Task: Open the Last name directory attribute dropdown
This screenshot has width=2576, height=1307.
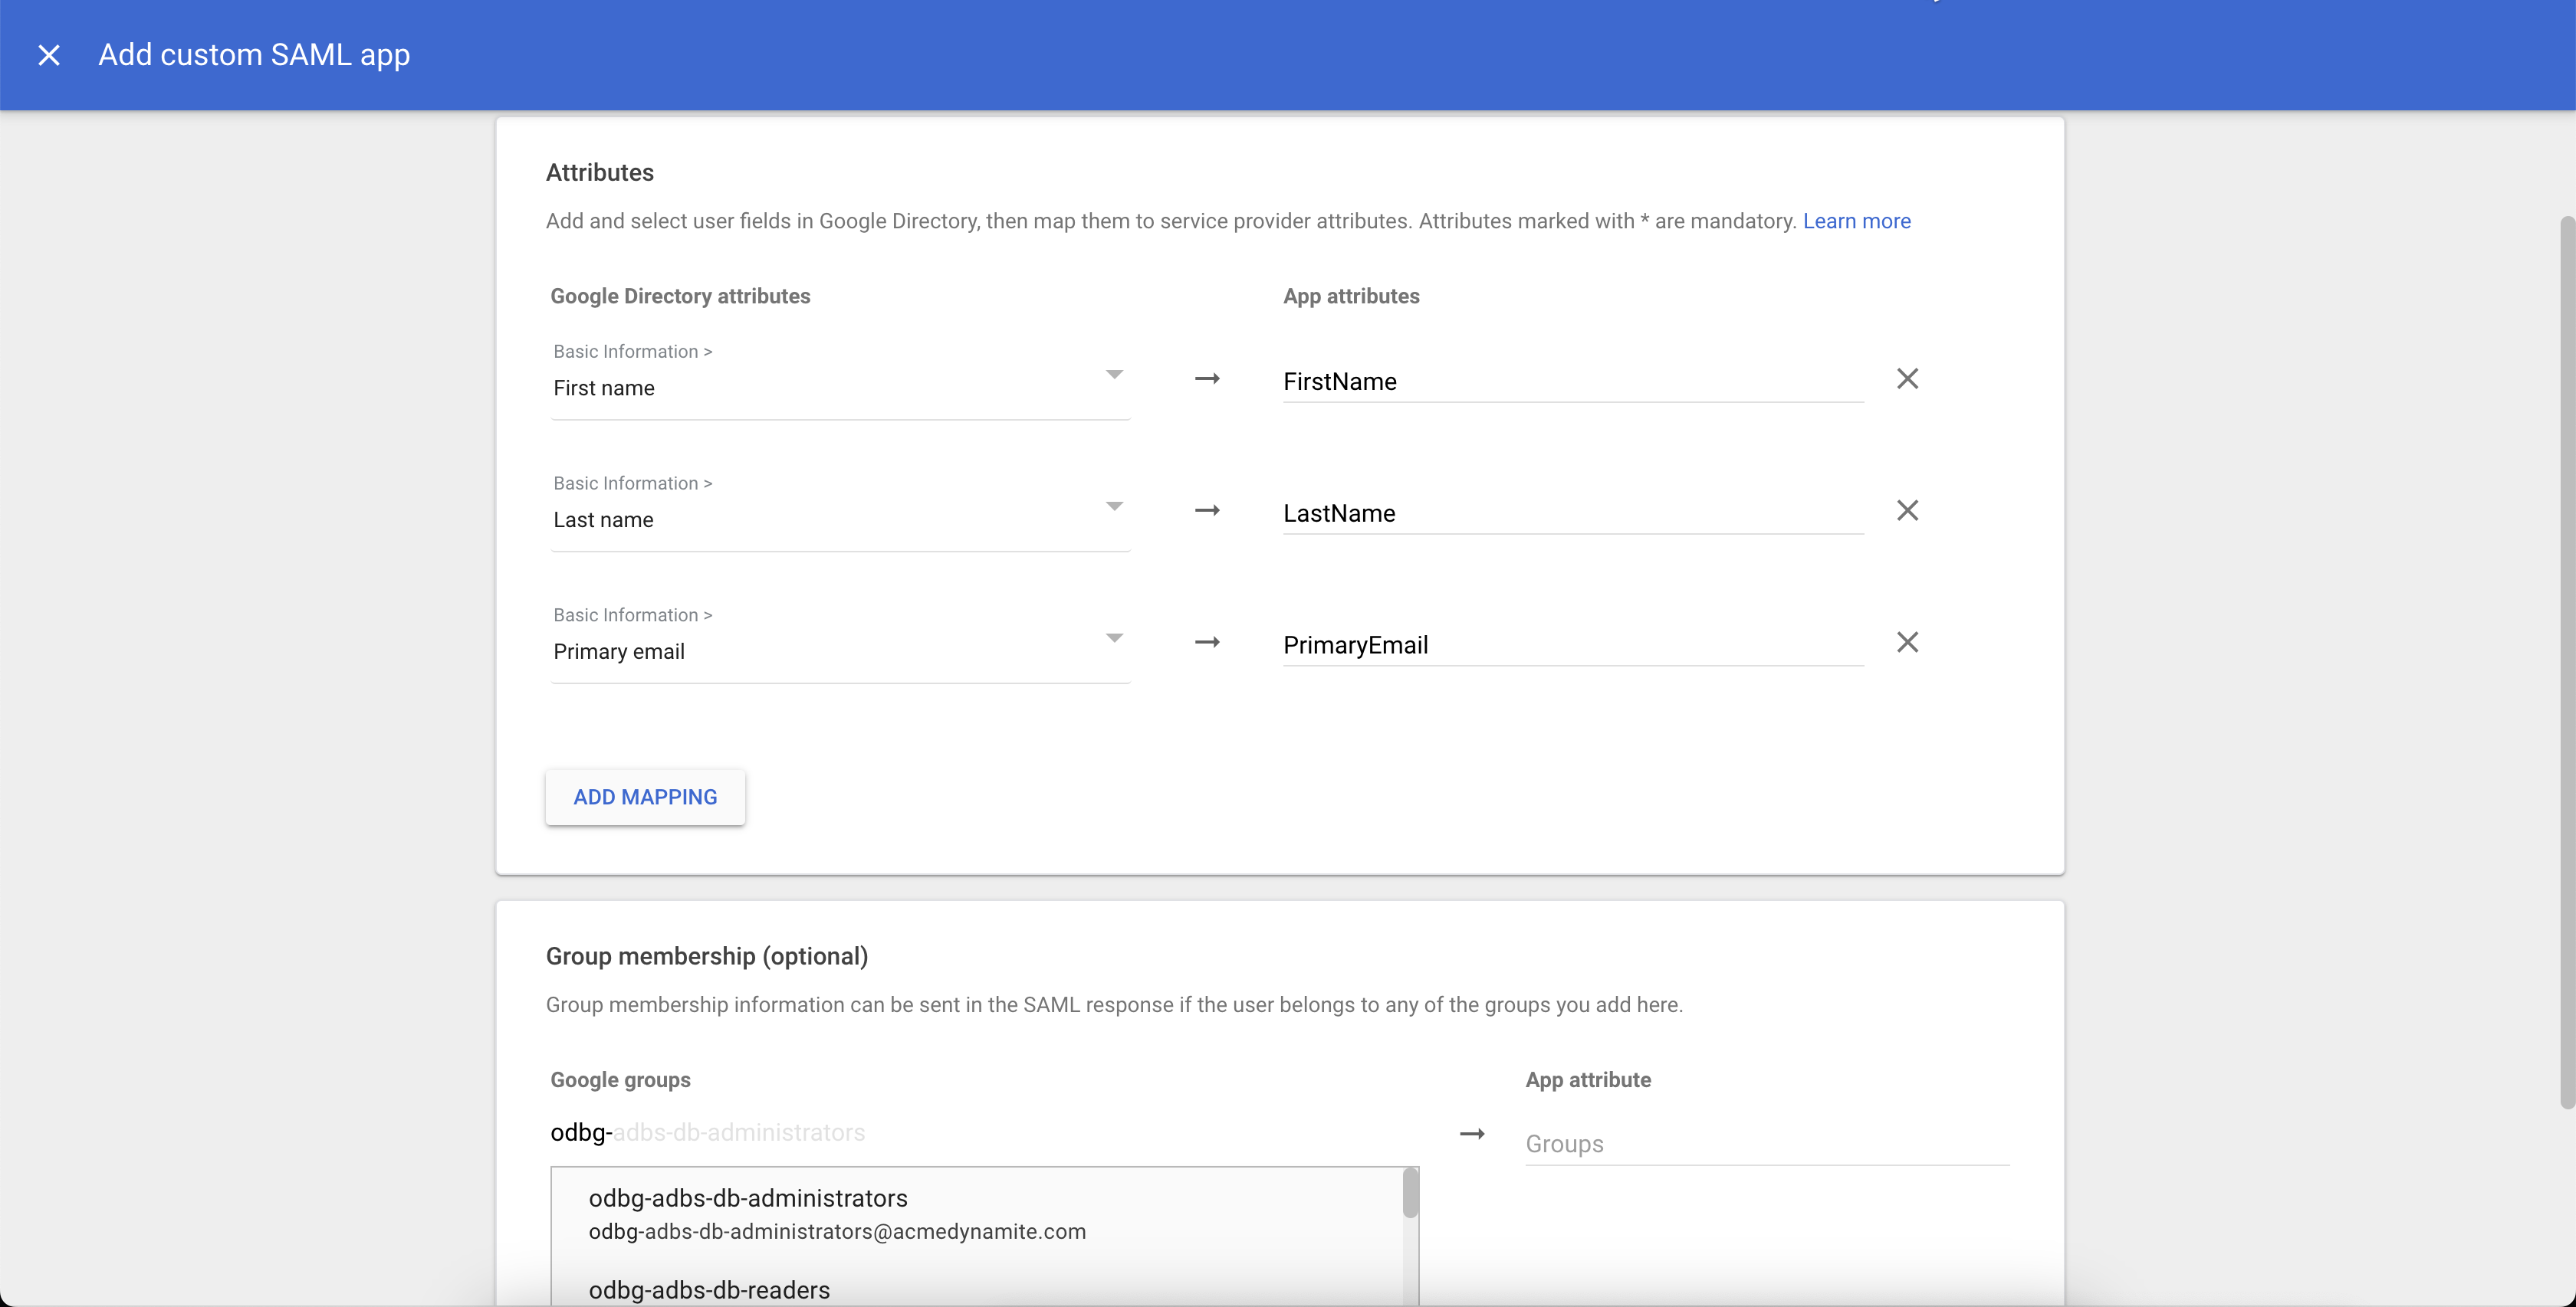Action: (1114, 506)
